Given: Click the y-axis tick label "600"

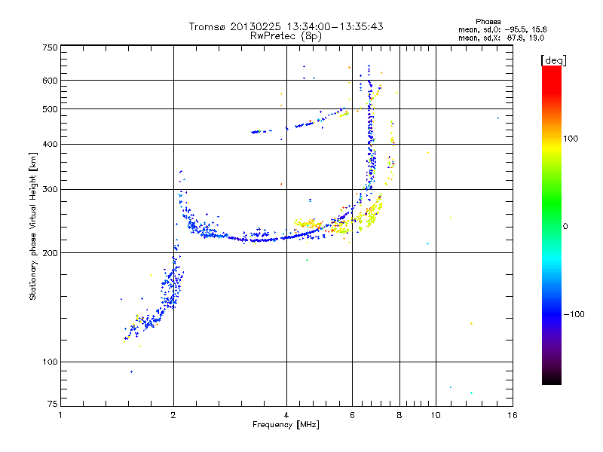Looking at the screenshot, I should 50,81.
